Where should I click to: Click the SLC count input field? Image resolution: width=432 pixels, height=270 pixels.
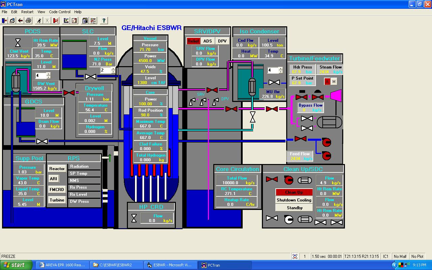click(105, 70)
